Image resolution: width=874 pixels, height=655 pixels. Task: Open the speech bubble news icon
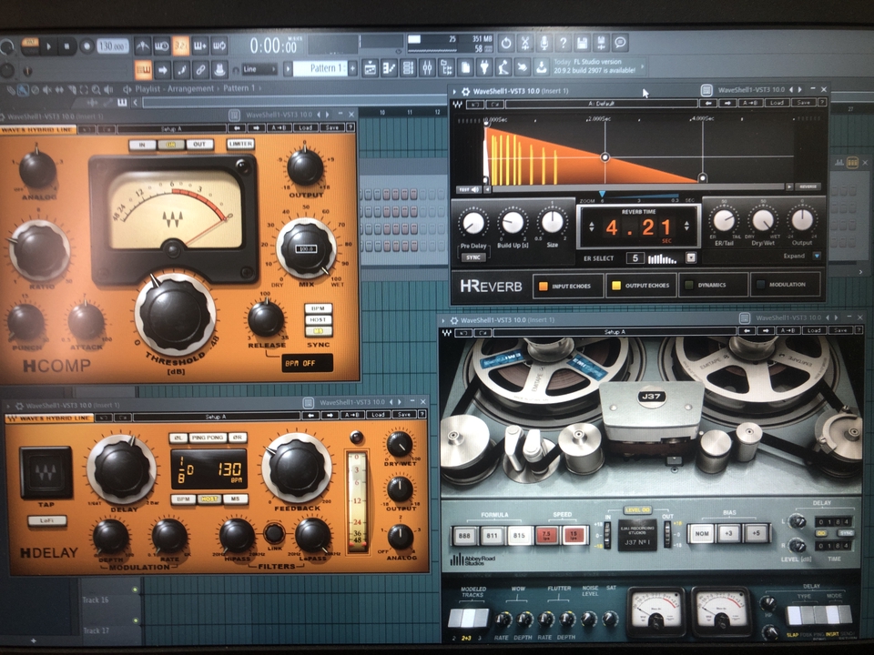(620, 43)
